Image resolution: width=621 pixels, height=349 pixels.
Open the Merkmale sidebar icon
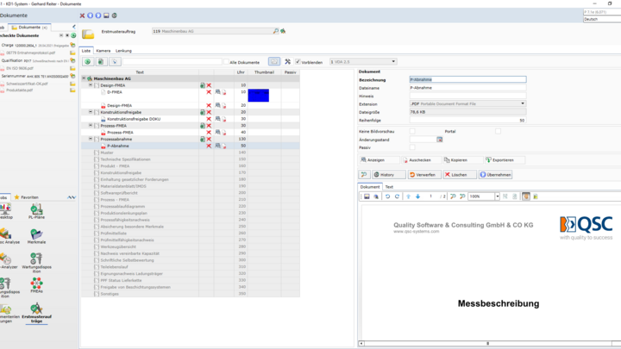(x=36, y=236)
